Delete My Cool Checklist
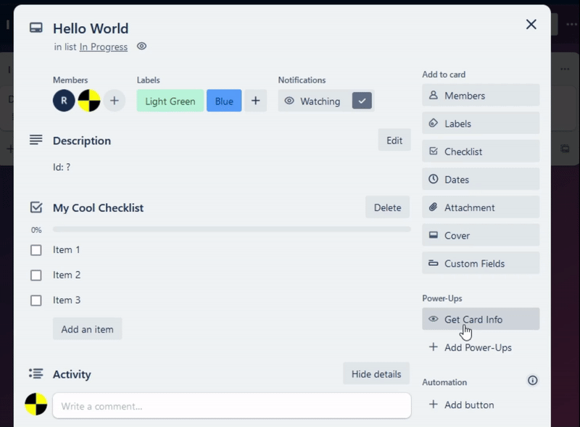580x427 pixels. click(x=387, y=207)
